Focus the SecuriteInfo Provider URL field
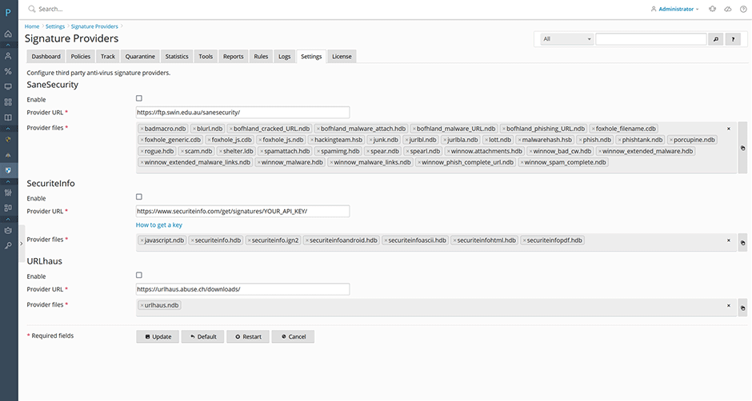 coord(242,211)
